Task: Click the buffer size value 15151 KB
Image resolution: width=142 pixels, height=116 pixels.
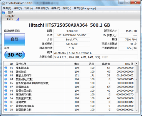Action: pyautogui.click(x=128, y=31)
